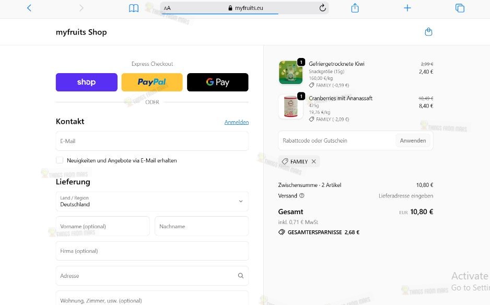Click the Lieferung section heading
The width and height of the screenshot is (490, 305).
click(x=73, y=182)
